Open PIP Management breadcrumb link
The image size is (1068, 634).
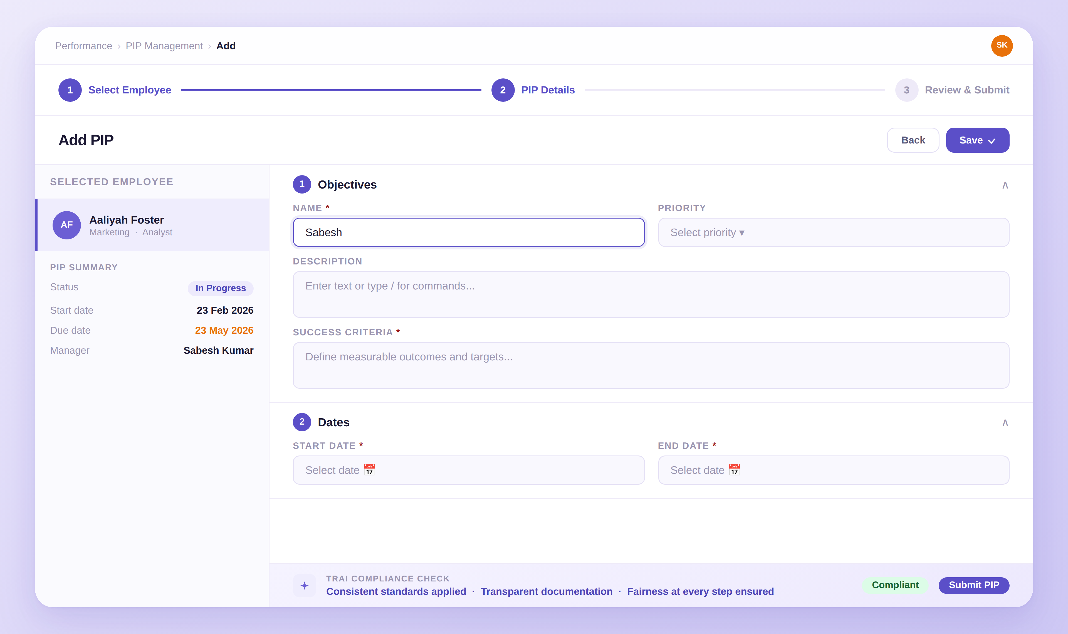[164, 46]
